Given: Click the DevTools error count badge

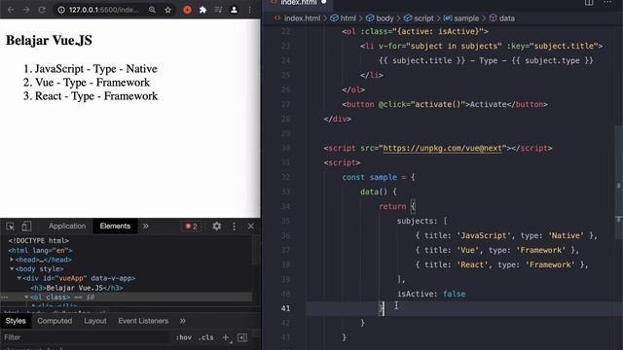Looking at the screenshot, I should point(191,227).
